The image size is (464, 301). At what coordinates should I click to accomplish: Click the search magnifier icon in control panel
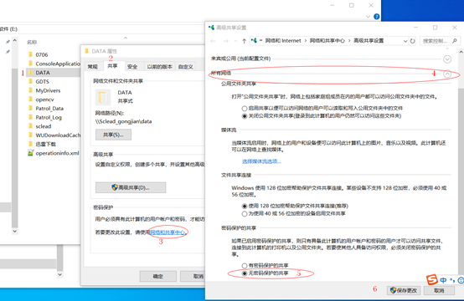[455, 41]
